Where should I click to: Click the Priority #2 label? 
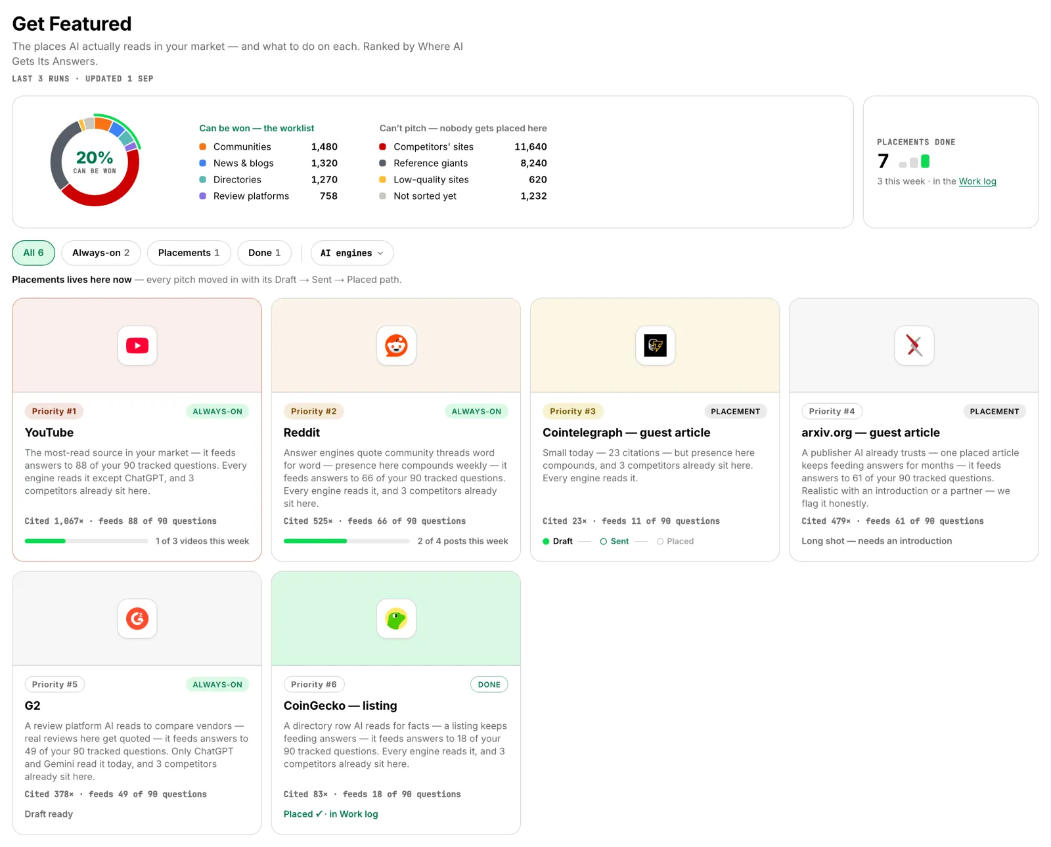pyautogui.click(x=313, y=412)
